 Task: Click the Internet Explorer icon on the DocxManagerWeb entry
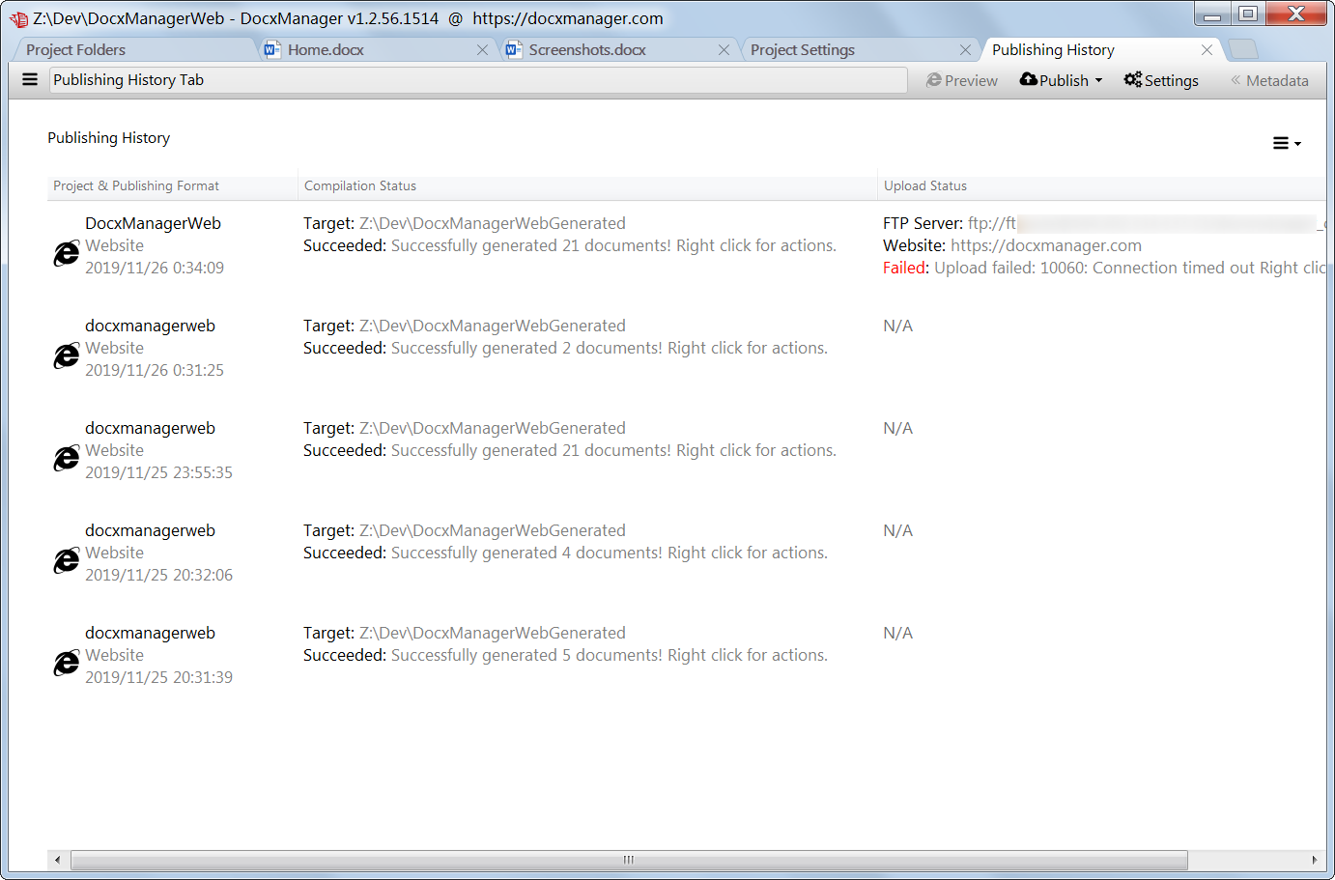[x=66, y=253]
